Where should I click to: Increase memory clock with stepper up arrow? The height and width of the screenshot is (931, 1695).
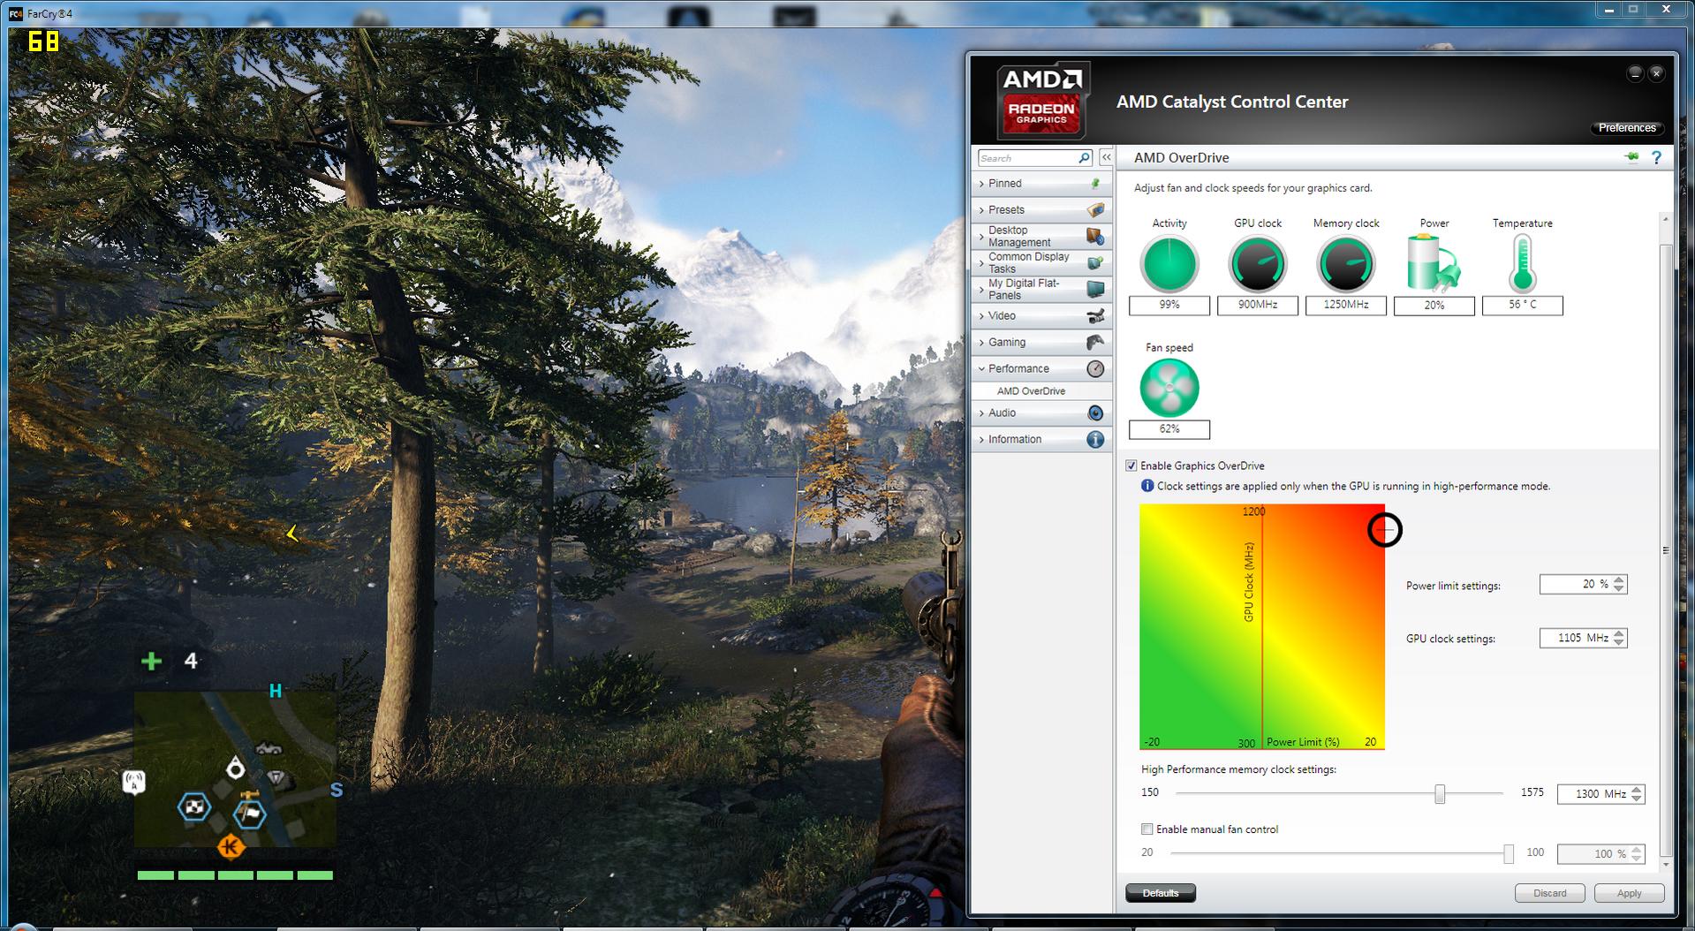(x=1637, y=789)
